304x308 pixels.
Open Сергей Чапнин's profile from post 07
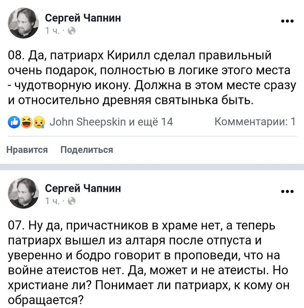click(83, 187)
